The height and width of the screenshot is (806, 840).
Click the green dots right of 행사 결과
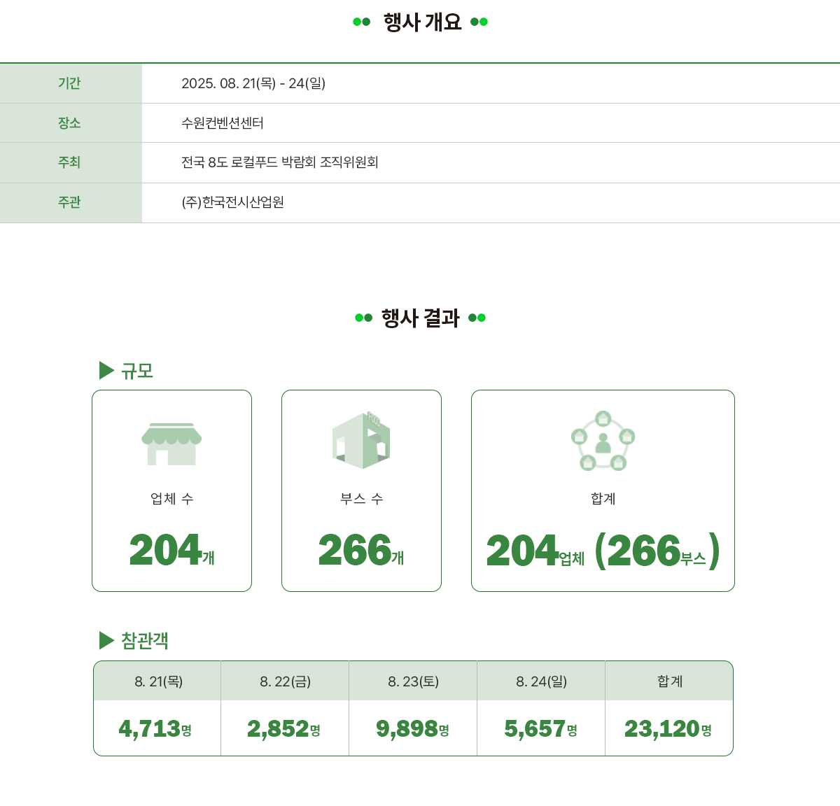tap(477, 318)
